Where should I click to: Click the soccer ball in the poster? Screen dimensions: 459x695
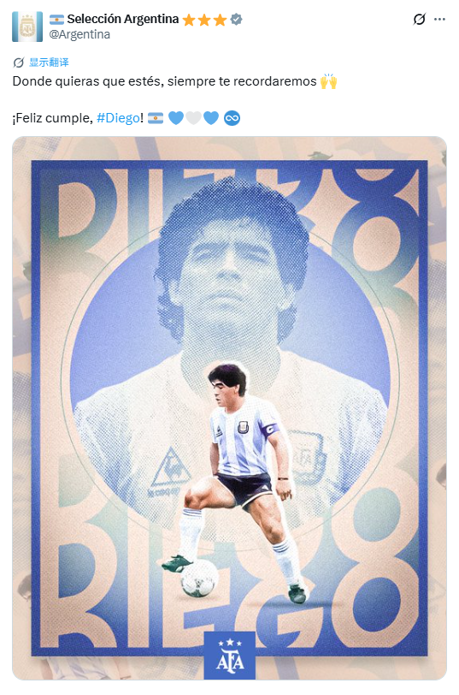(199, 578)
